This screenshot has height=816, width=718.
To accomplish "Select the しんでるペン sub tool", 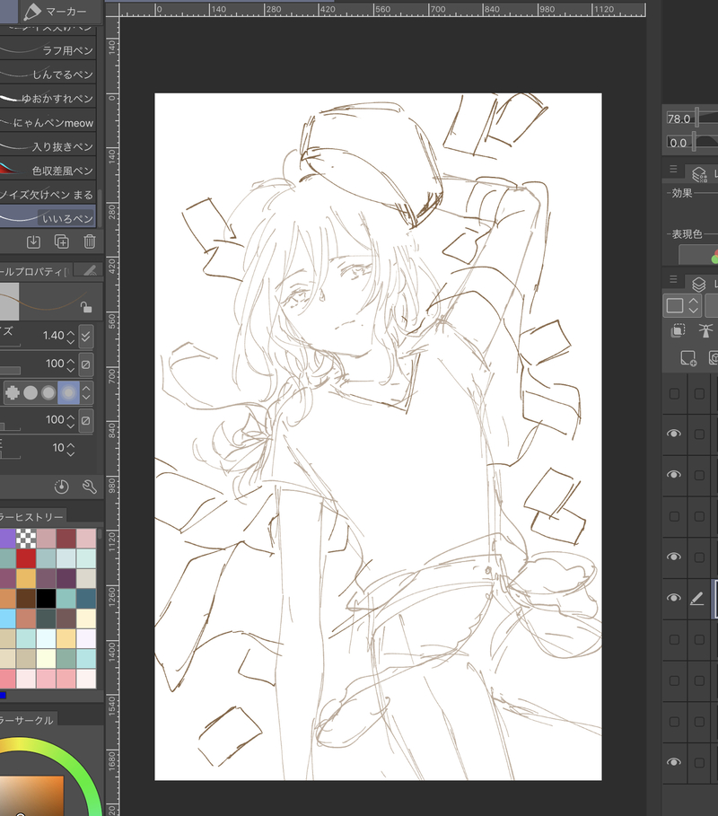I will click(x=48, y=75).
